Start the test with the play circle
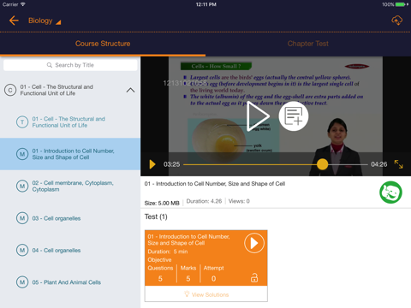The width and height of the screenshot is (411, 308). (x=254, y=243)
